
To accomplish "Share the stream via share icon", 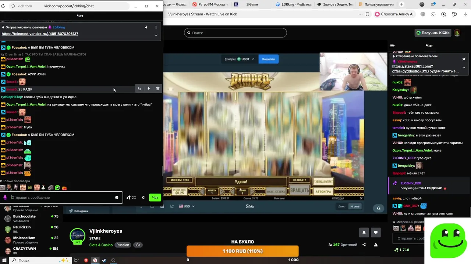I will pyautogui.click(x=364, y=245).
